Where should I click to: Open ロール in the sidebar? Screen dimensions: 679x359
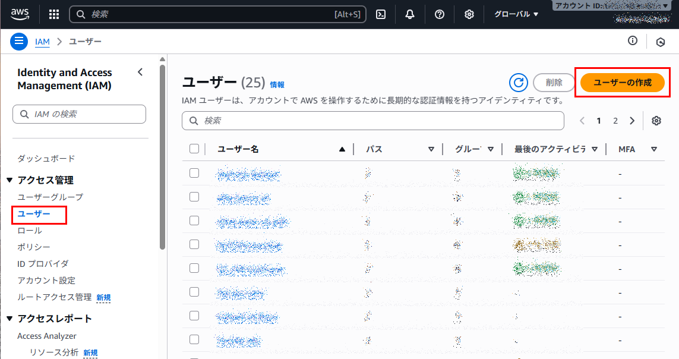coord(30,230)
